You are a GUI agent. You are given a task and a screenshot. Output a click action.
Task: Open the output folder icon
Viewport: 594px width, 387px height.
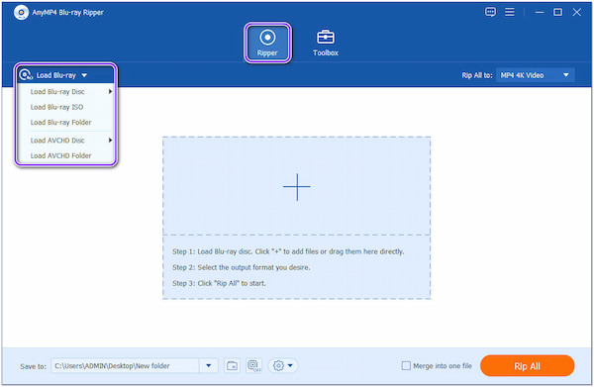[232, 366]
